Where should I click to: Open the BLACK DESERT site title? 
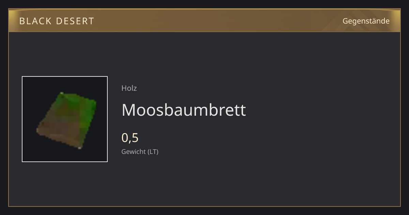(57, 21)
